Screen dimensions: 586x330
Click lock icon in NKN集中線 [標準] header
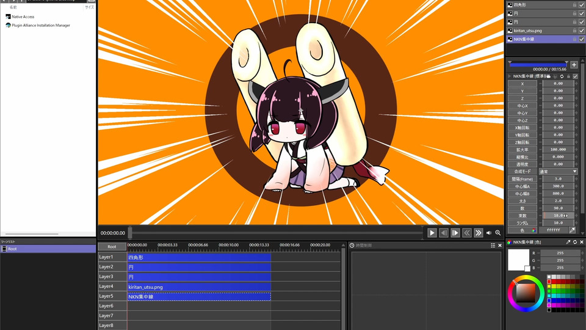568,76
